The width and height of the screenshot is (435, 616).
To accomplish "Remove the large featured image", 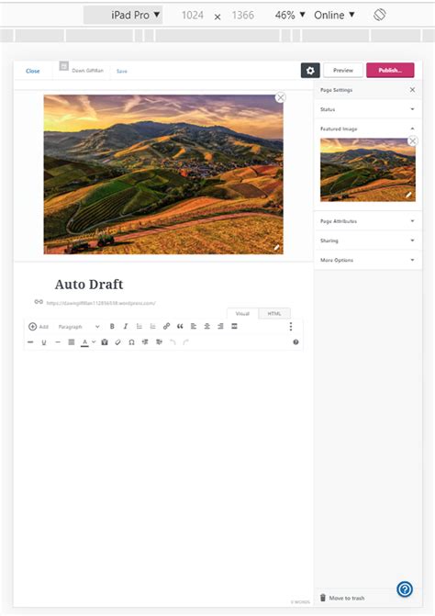I will tap(280, 97).
